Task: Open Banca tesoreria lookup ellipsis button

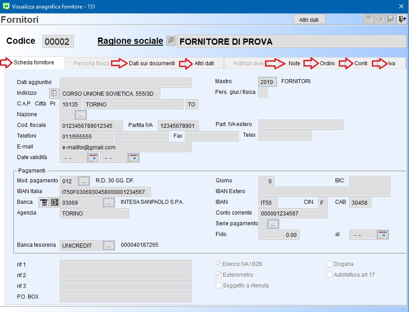Action: (109, 245)
